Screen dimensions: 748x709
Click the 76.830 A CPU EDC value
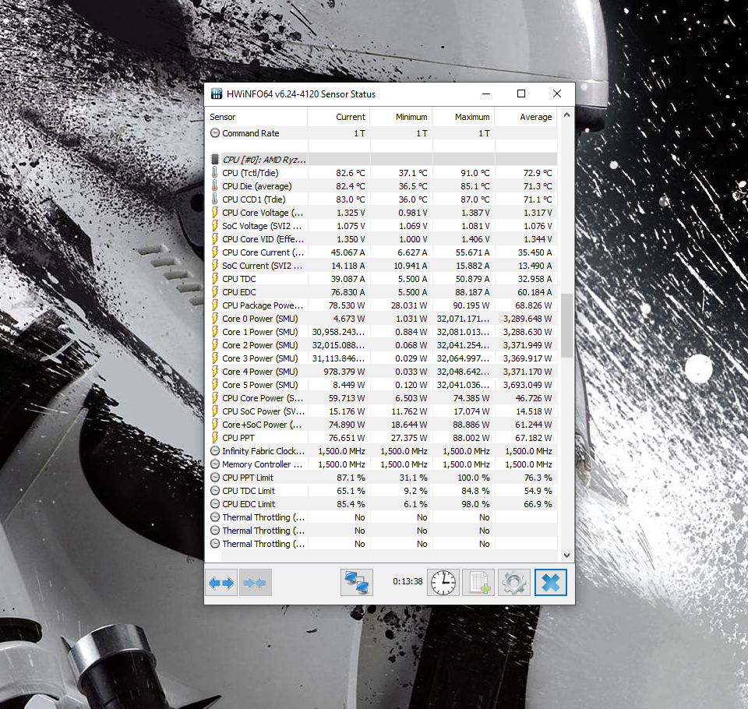tap(346, 292)
